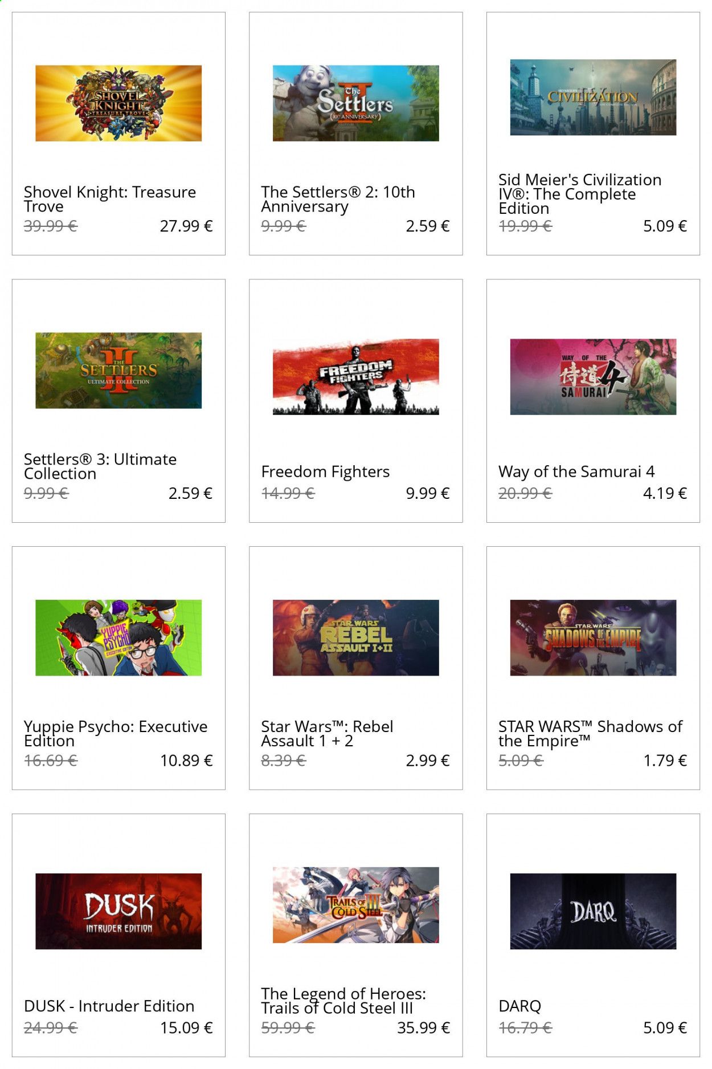This screenshot has height=1069, width=712.
Task: Open the DUSK Intruder Edition image
Action: (118, 911)
